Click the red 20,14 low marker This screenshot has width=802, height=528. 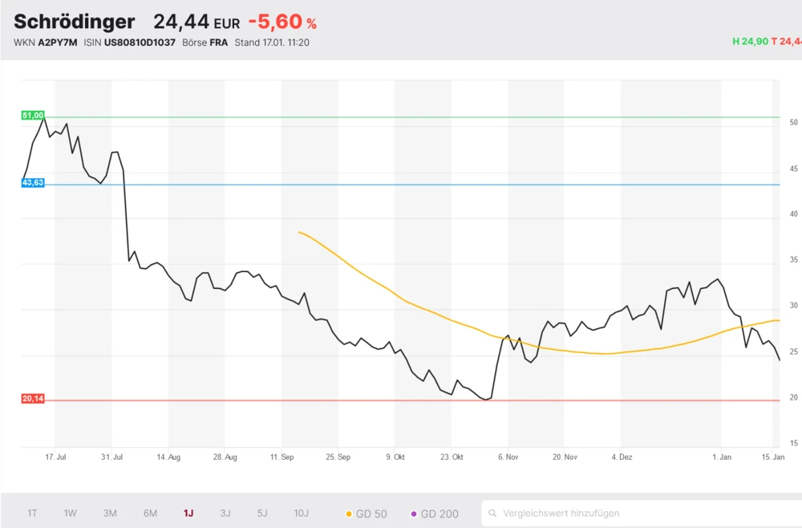[x=33, y=399]
